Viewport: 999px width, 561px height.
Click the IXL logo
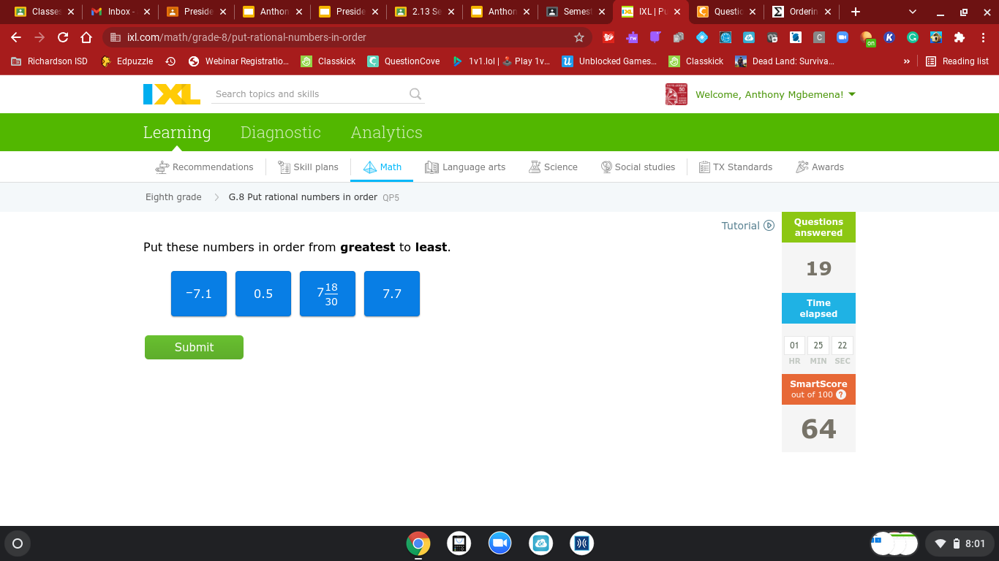[172, 94]
